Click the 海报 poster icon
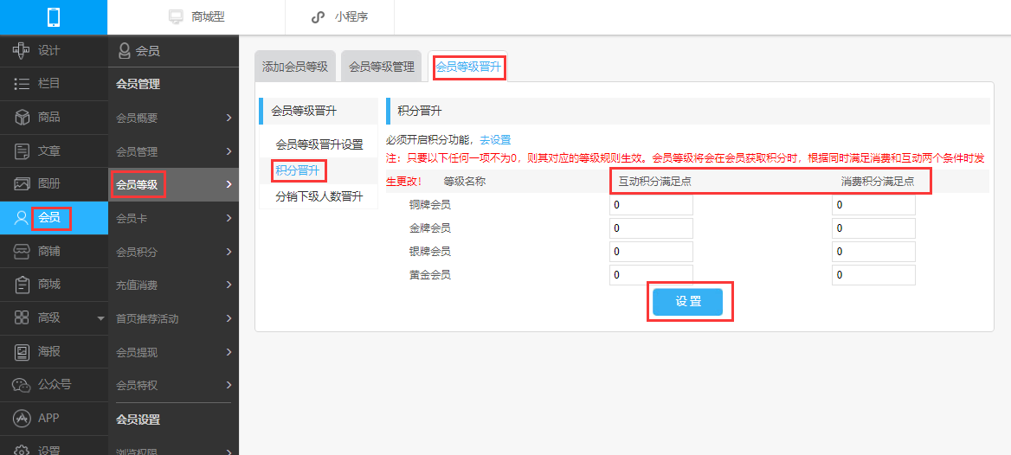This screenshot has height=455, width=1011. tap(22, 351)
